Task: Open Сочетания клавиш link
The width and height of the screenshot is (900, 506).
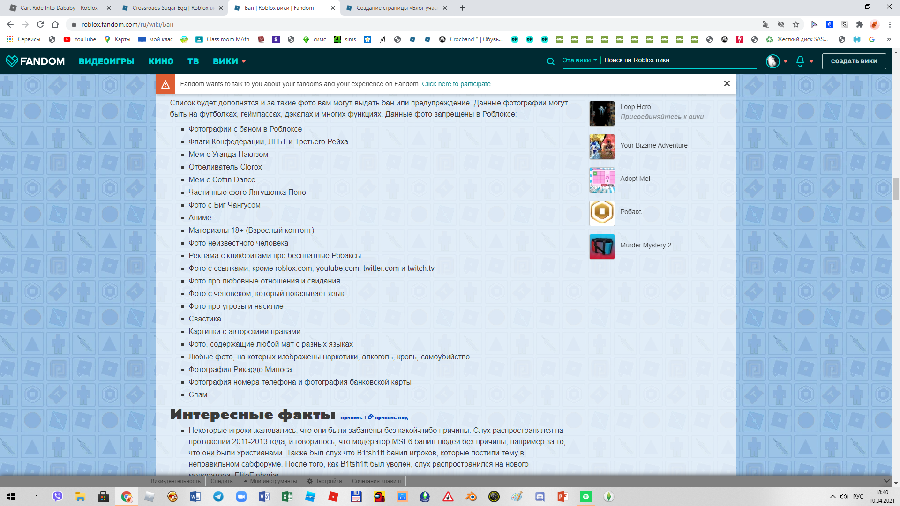Action: [376, 481]
